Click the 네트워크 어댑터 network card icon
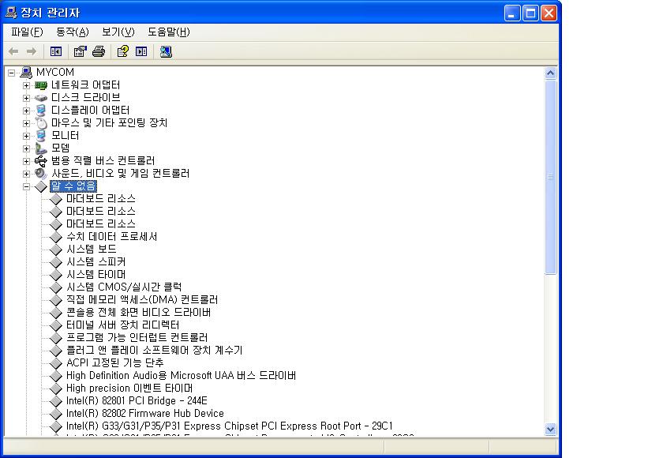 click(x=41, y=85)
